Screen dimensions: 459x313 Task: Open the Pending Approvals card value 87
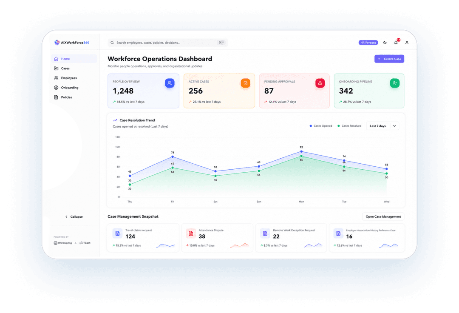click(269, 91)
